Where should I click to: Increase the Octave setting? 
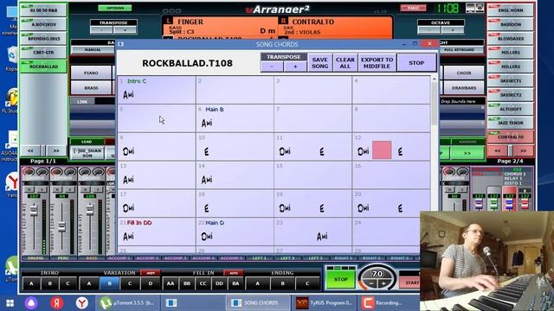pyautogui.click(x=453, y=30)
